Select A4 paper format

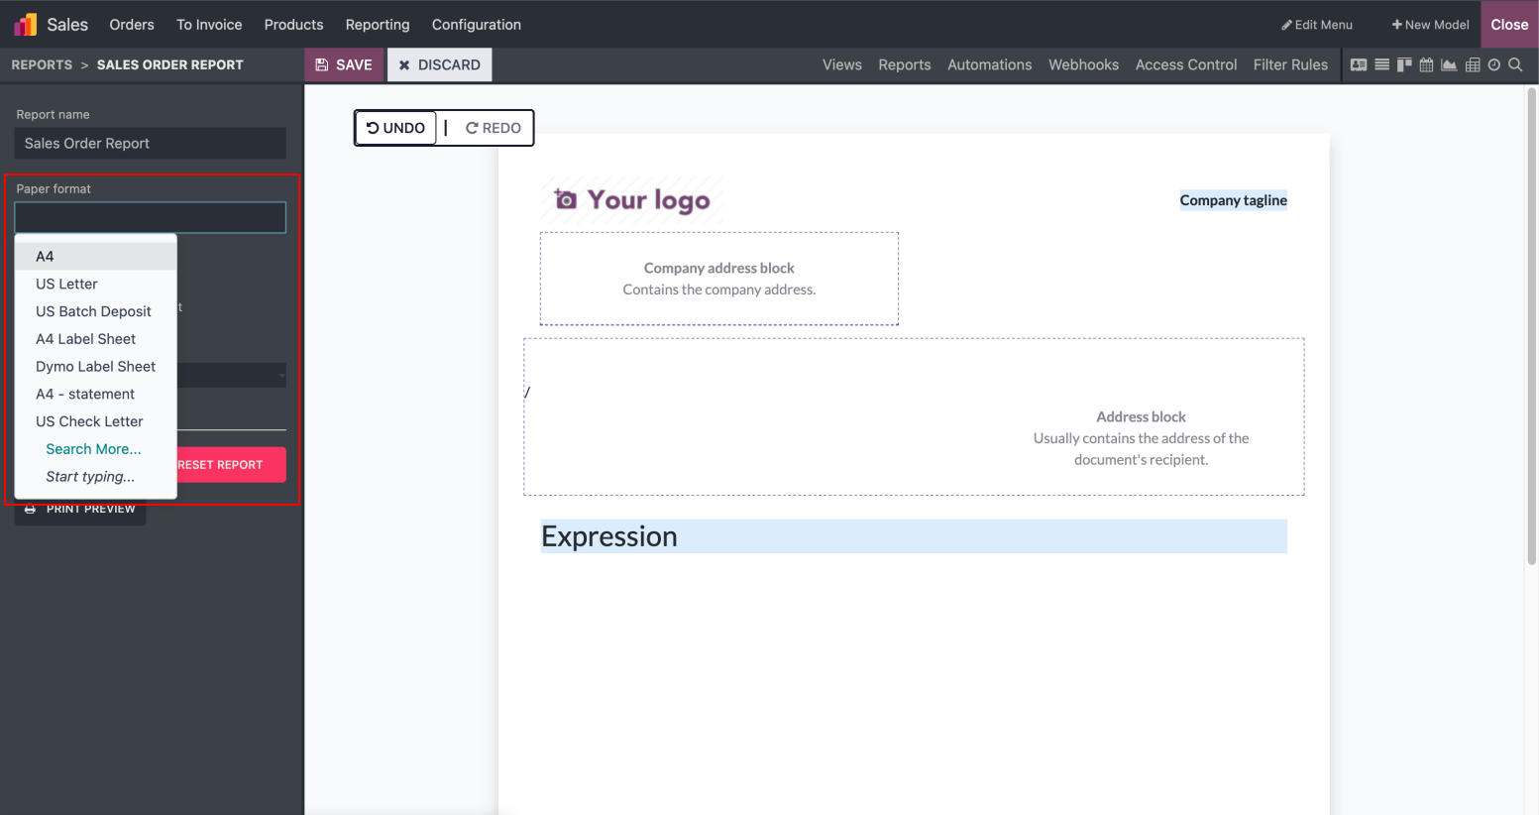tap(96, 256)
